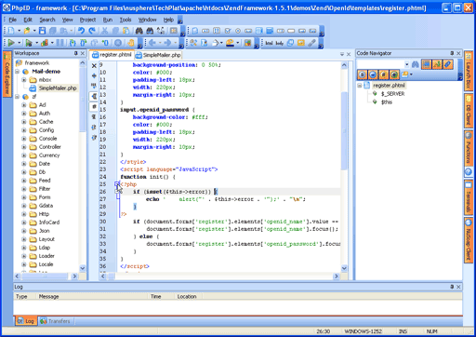Image resolution: width=476 pixels, height=337 pixels.
Task: Click the Step Over braces icon
Action: (84, 43)
